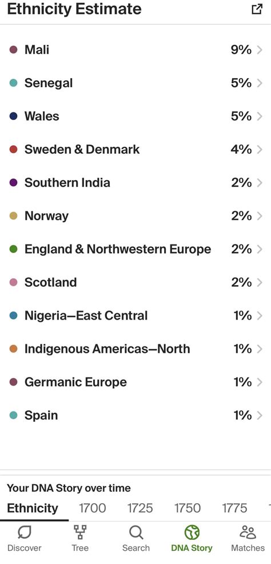Open Indigenous Americas—North row
The width and height of the screenshot is (271, 564).
[x=135, y=349]
